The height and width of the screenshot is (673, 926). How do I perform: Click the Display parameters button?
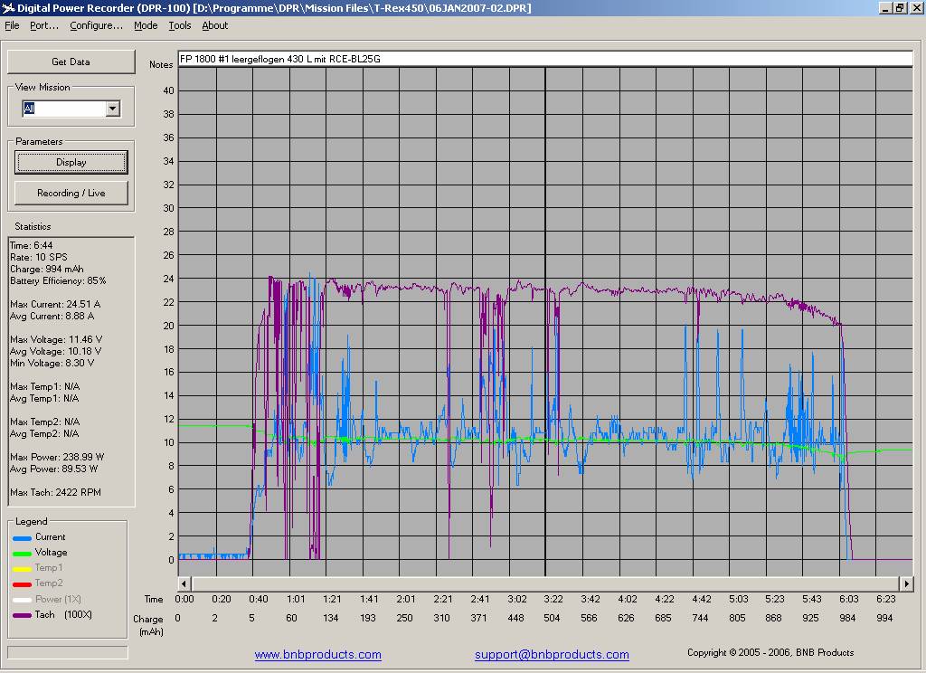(71, 162)
